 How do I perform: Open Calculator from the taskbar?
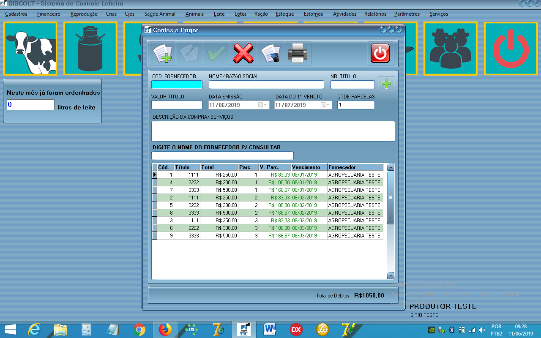(87, 330)
